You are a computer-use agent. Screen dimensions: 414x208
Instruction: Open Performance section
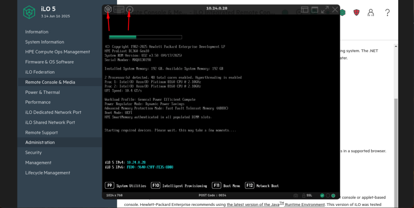(x=38, y=102)
